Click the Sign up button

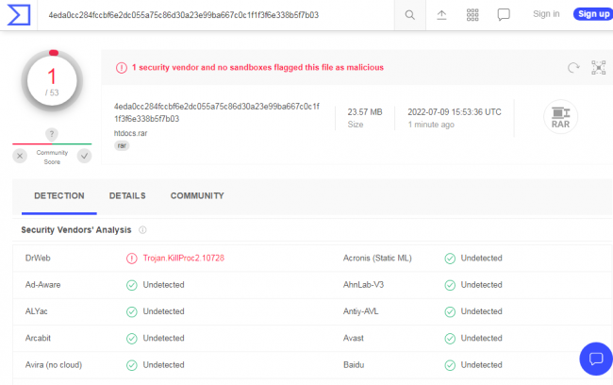pyautogui.click(x=593, y=14)
